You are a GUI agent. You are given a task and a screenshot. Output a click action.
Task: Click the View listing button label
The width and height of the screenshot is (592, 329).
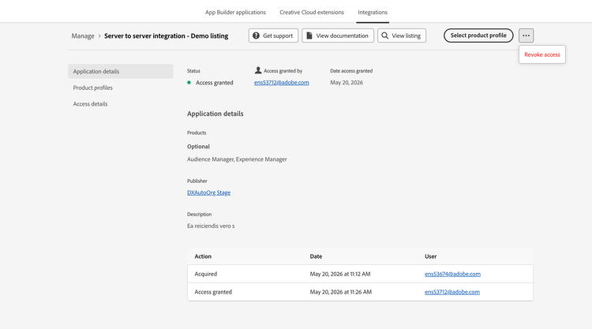[406, 36]
